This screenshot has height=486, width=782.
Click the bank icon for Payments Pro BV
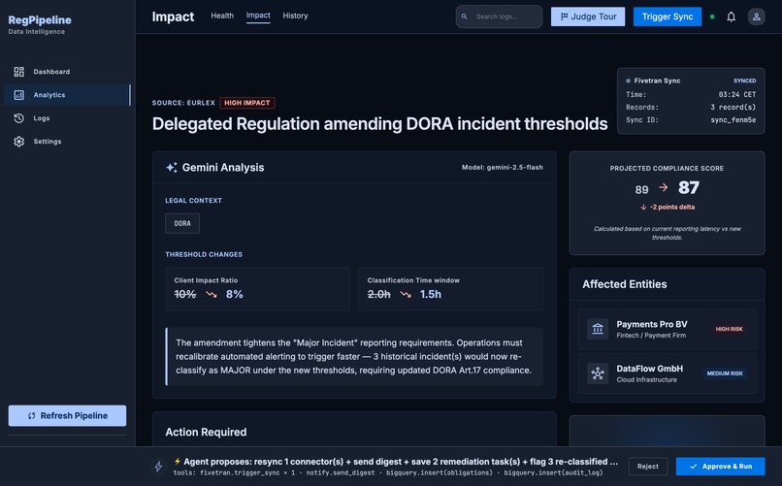click(x=598, y=329)
